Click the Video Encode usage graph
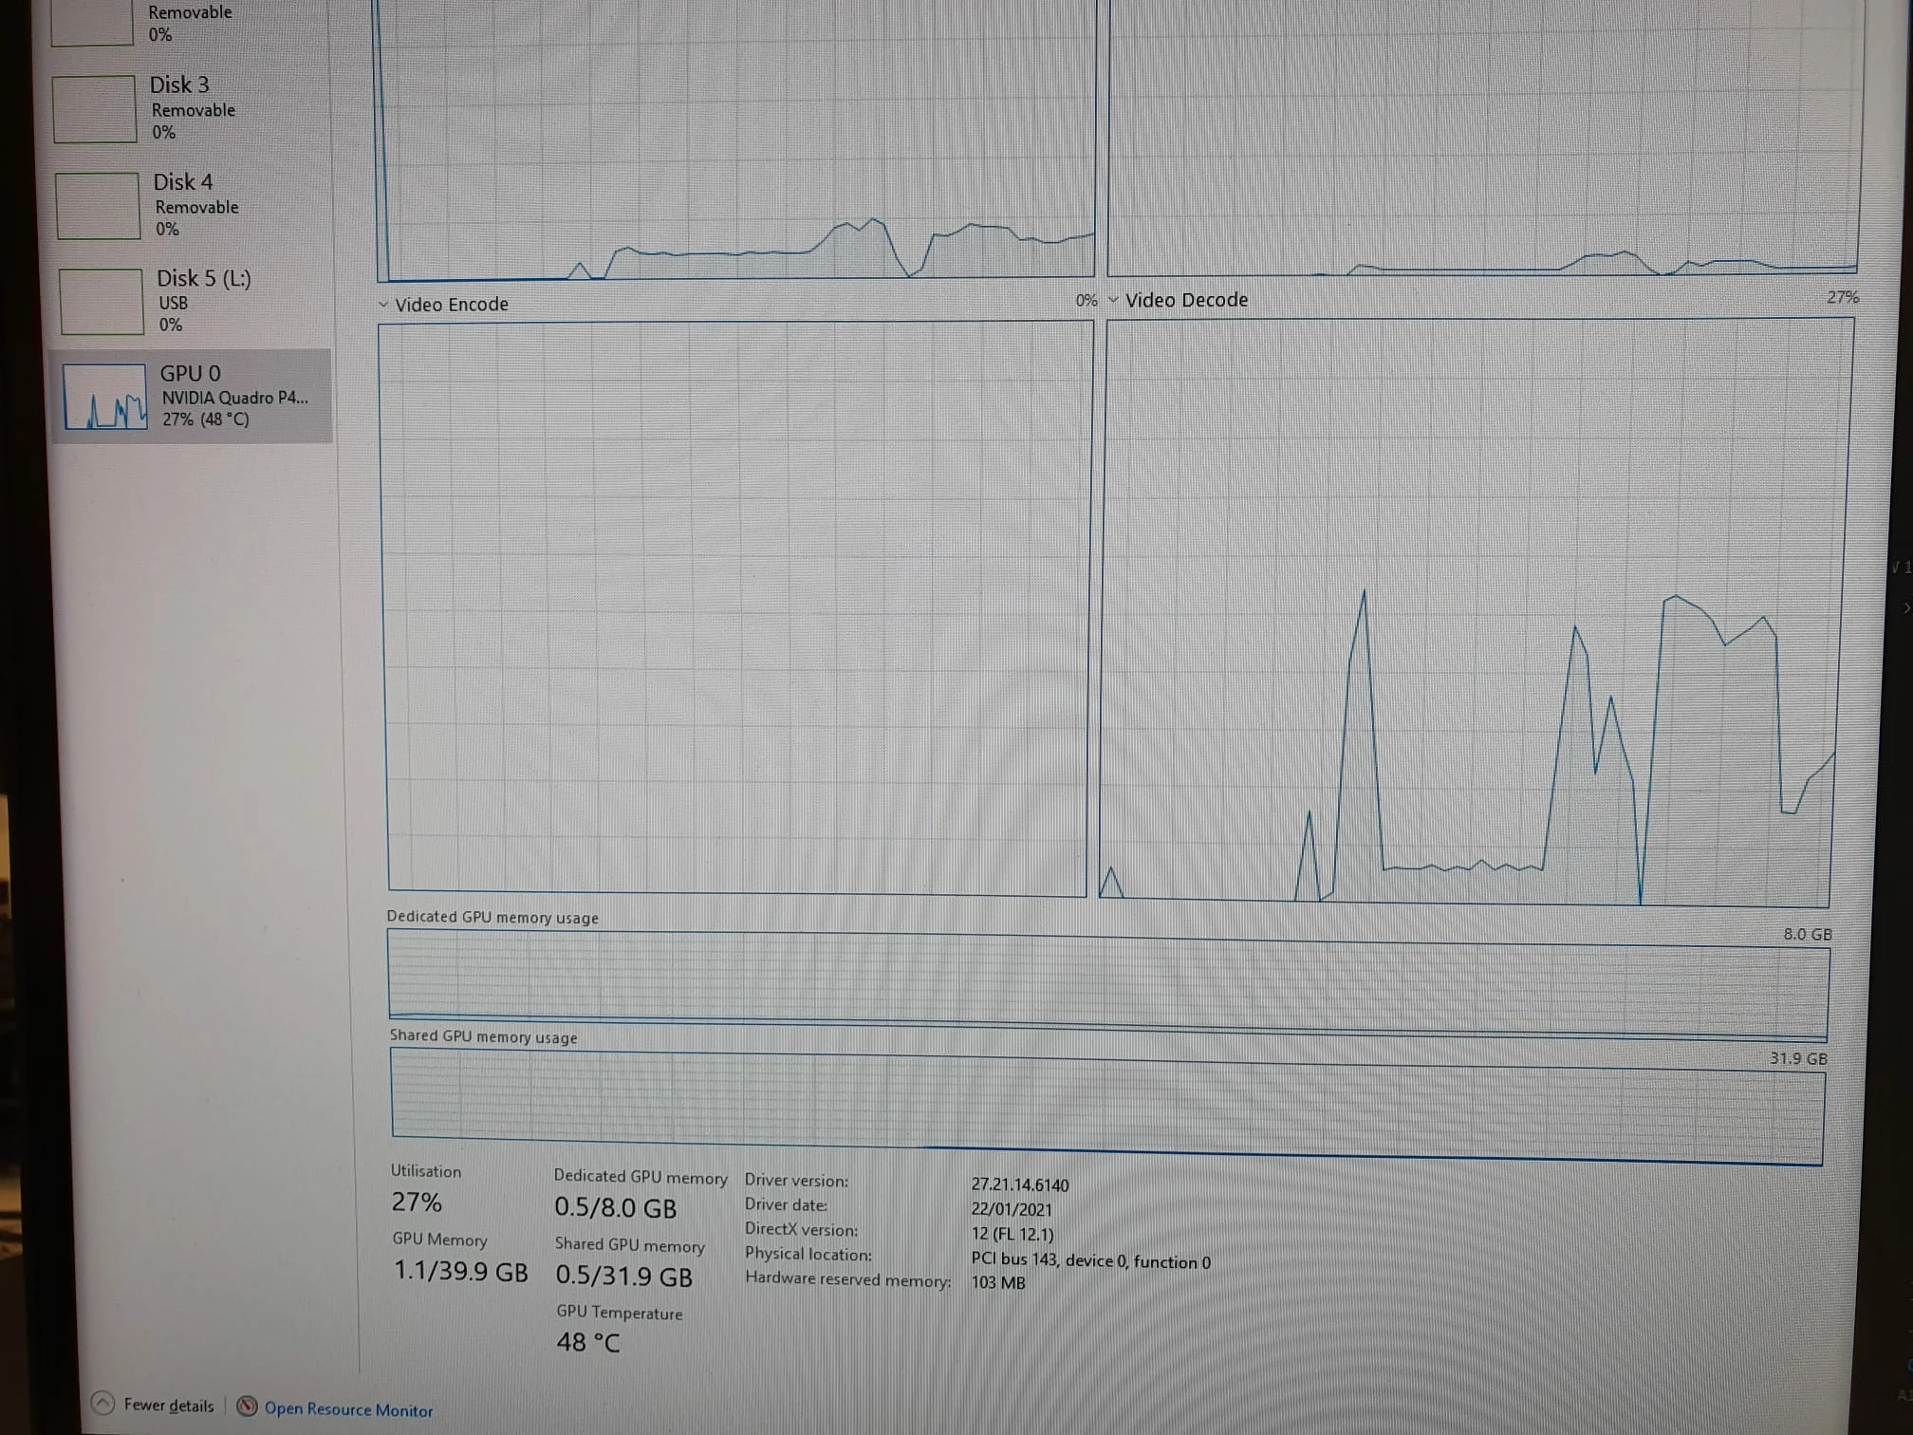The height and width of the screenshot is (1435, 1913). [x=735, y=607]
